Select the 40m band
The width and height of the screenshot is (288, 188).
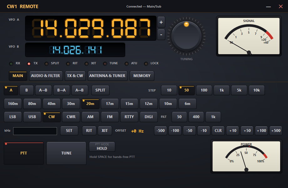coord(51,104)
